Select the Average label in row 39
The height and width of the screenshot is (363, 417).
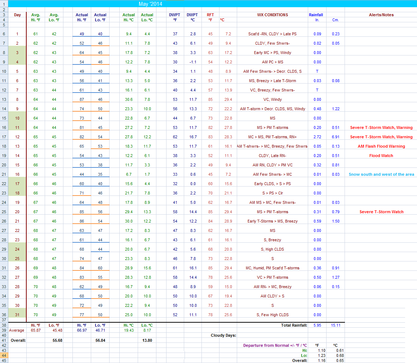pos(17,330)
